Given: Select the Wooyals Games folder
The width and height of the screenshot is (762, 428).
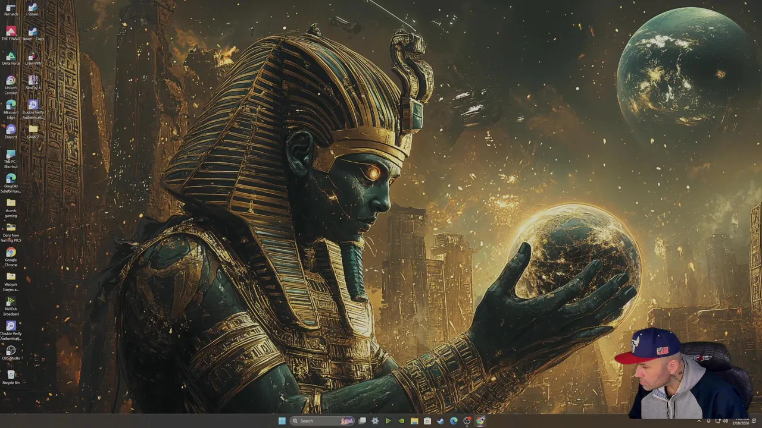Looking at the screenshot, I should pyautogui.click(x=11, y=282).
